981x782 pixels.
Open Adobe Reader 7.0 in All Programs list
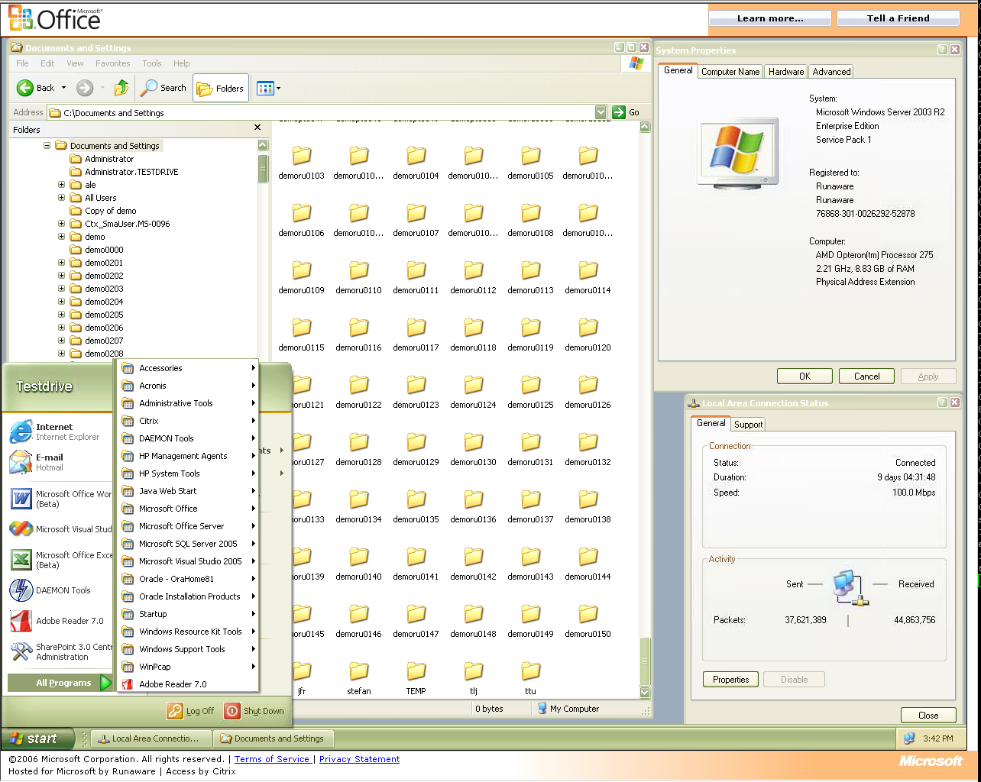tap(188, 684)
